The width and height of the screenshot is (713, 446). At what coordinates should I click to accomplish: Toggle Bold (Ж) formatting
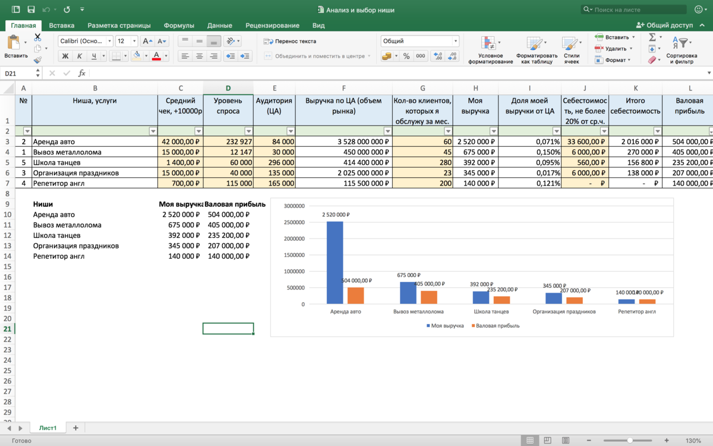coord(65,56)
